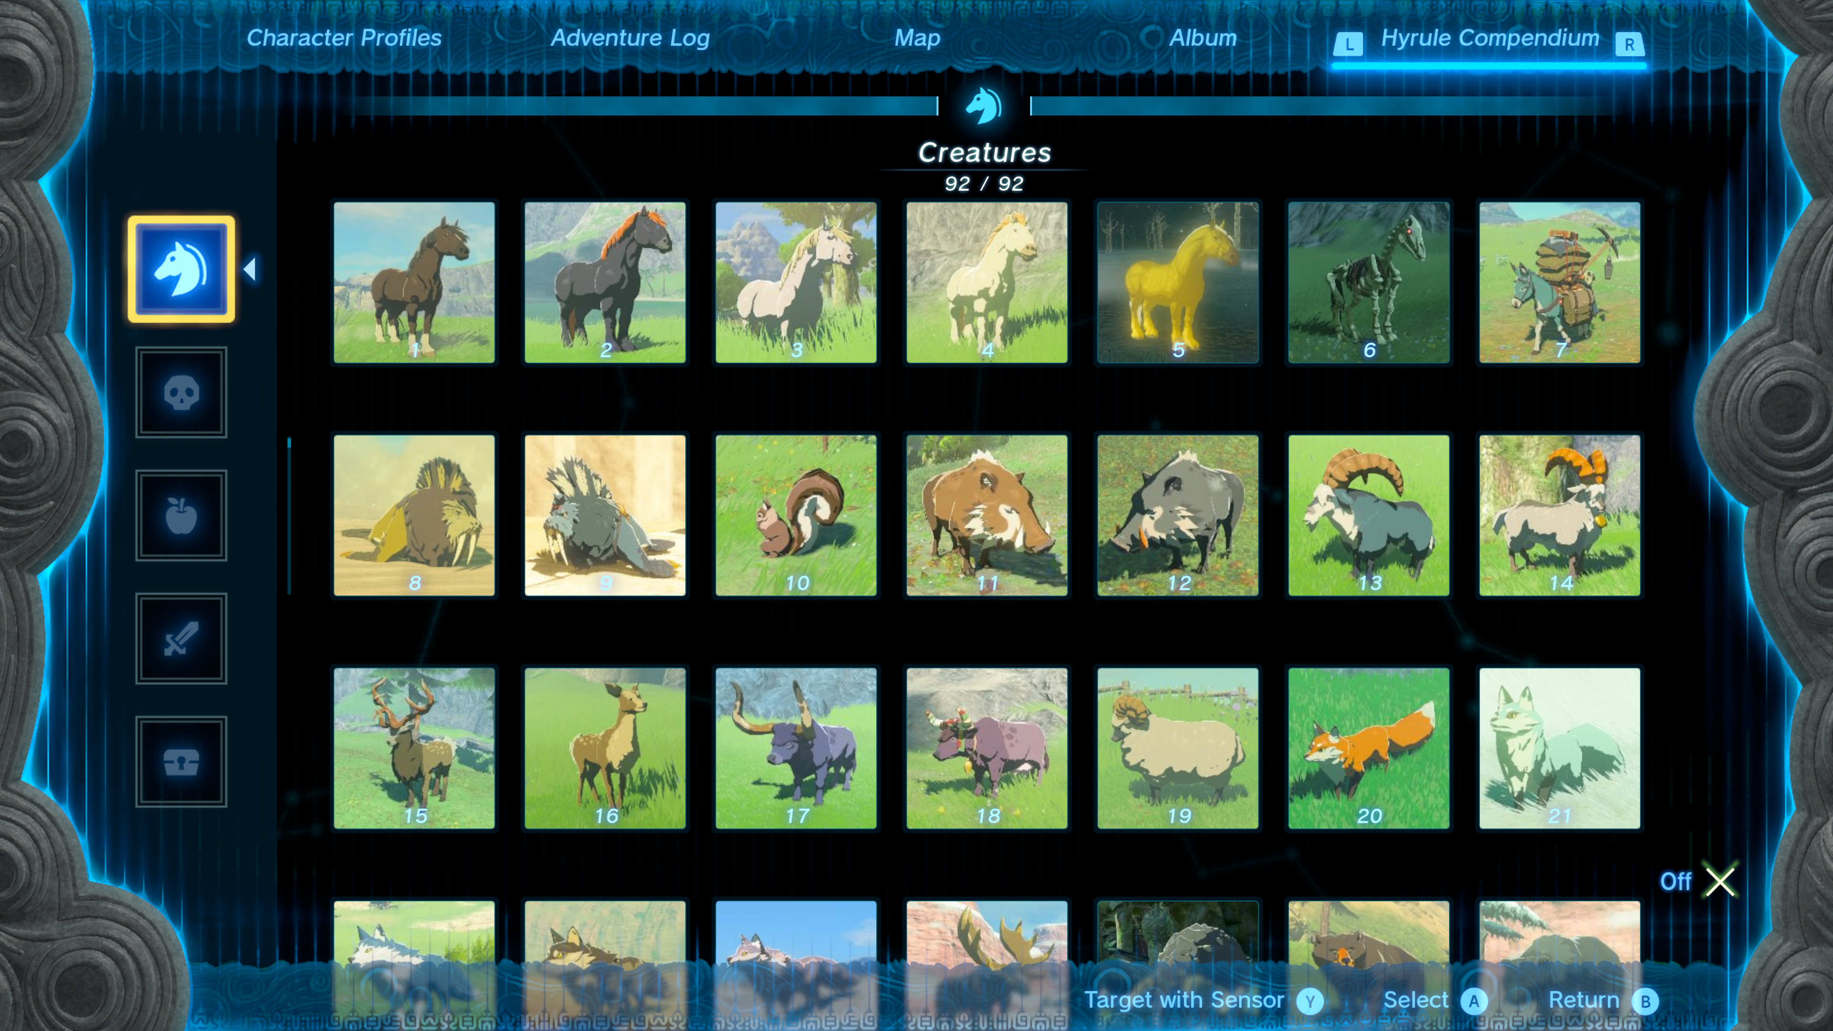The width and height of the screenshot is (1833, 1031).
Task: Select the skeletal horse entry 6
Action: tap(1369, 283)
